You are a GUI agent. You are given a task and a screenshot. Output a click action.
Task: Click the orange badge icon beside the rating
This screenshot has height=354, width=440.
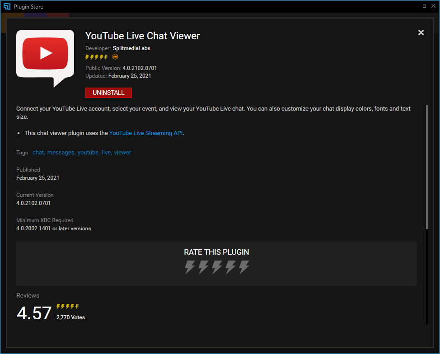(115, 57)
